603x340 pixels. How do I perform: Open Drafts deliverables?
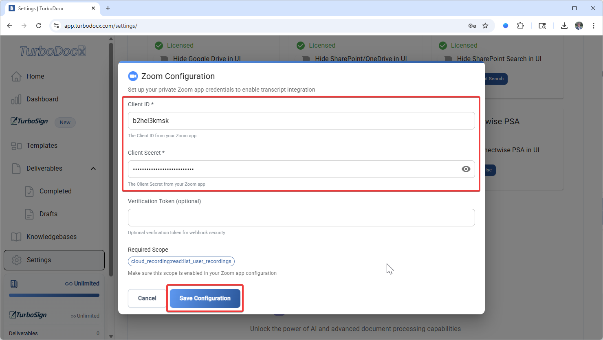pos(48,214)
